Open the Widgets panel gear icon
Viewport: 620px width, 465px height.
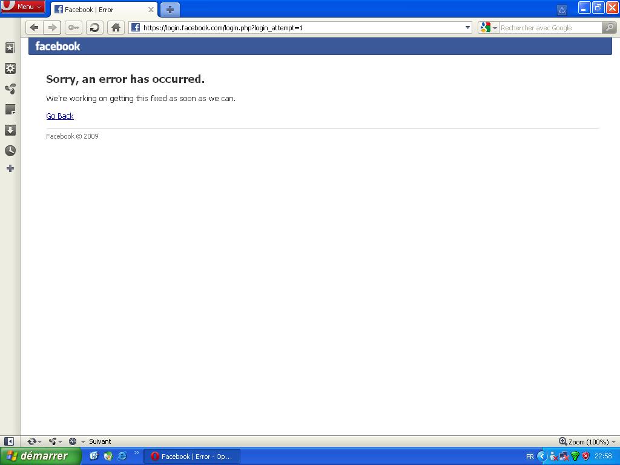pos(10,68)
